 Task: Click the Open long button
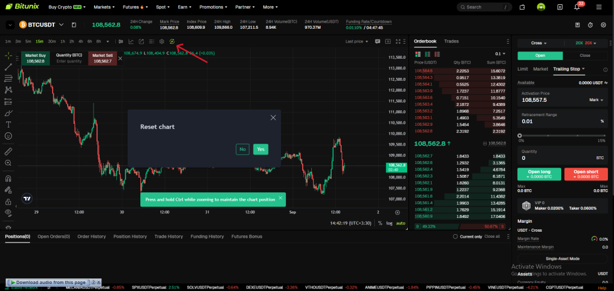point(539,174)
